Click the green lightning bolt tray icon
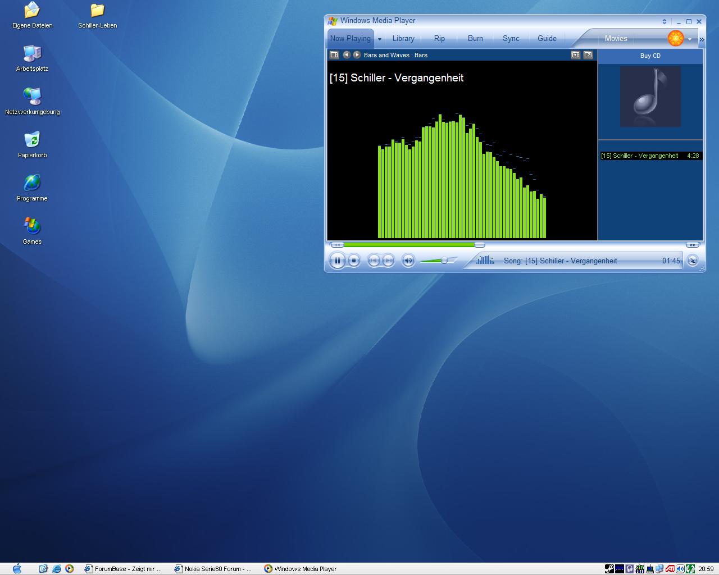The height and width of the screenshot is (575, 719). (690, 569)
